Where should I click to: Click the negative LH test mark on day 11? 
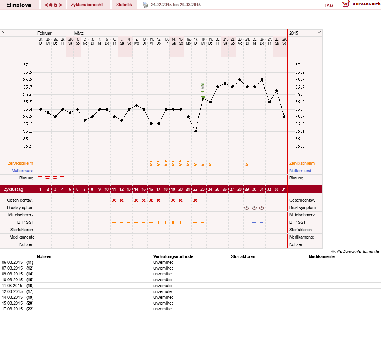click(x=114, y=222)
